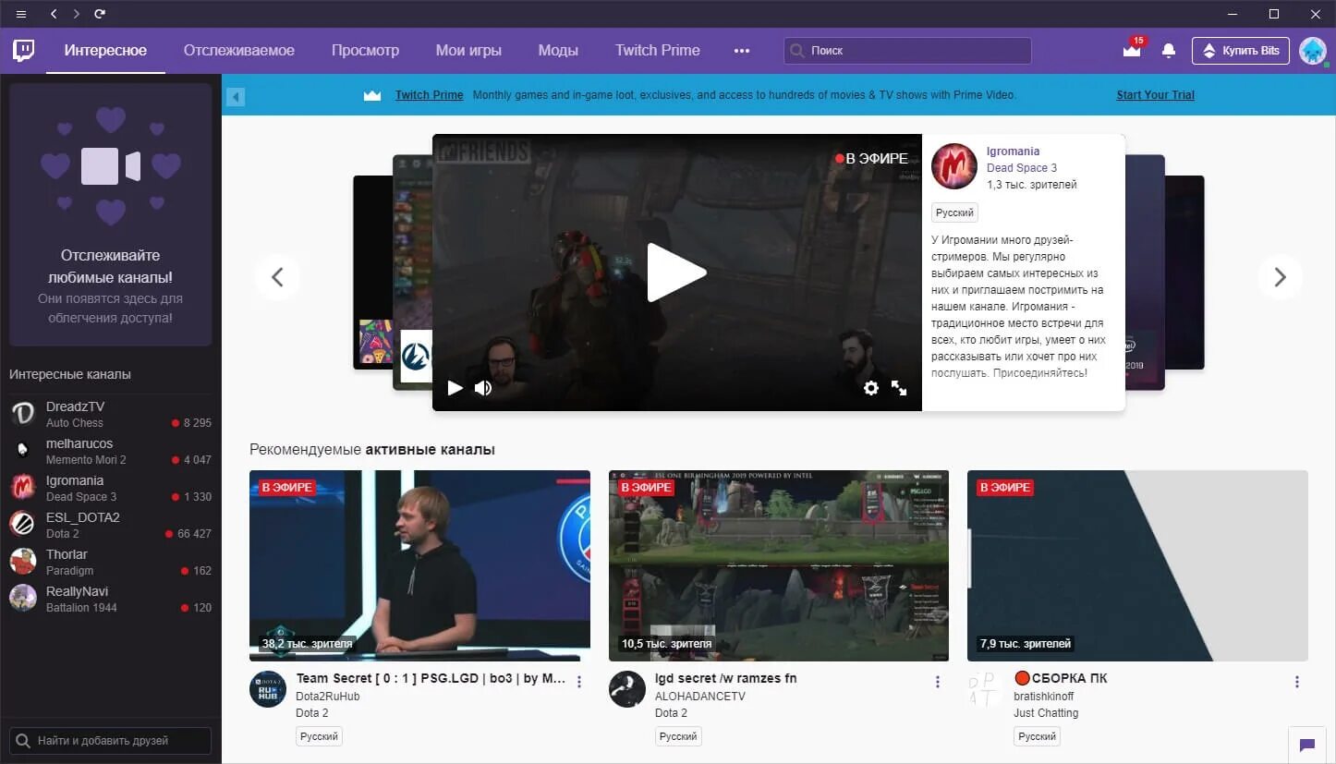Image resolution: width=1336 pixels, height=764 pixels.
Task: Click the large play button on video
Action: (676, 273)
